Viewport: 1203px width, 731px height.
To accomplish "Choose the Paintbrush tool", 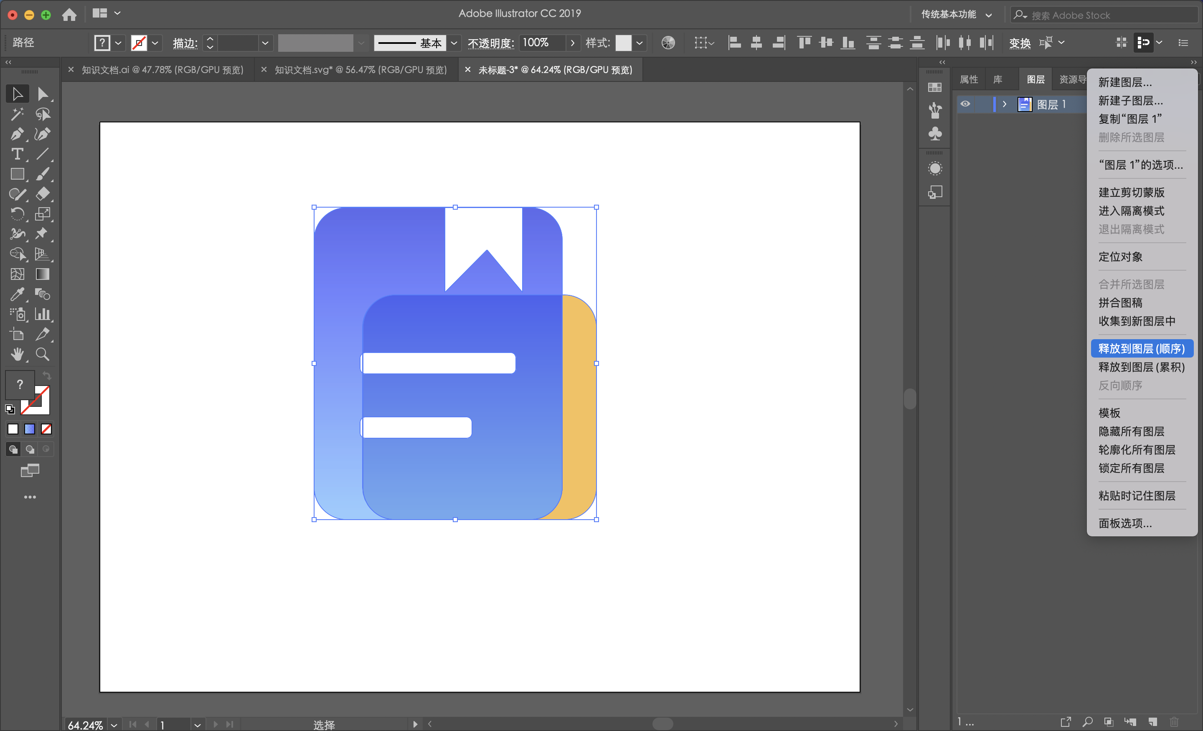I will pyautogui.click(x=43, y=174).
